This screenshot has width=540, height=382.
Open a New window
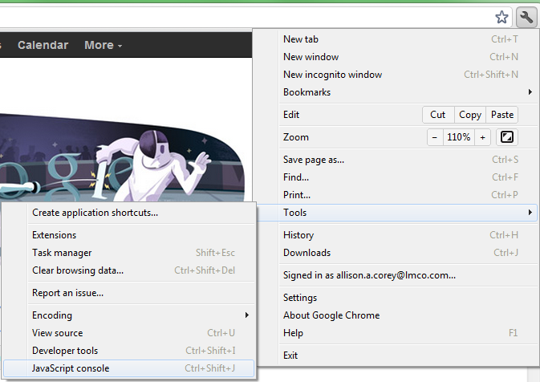click(408, 57)
